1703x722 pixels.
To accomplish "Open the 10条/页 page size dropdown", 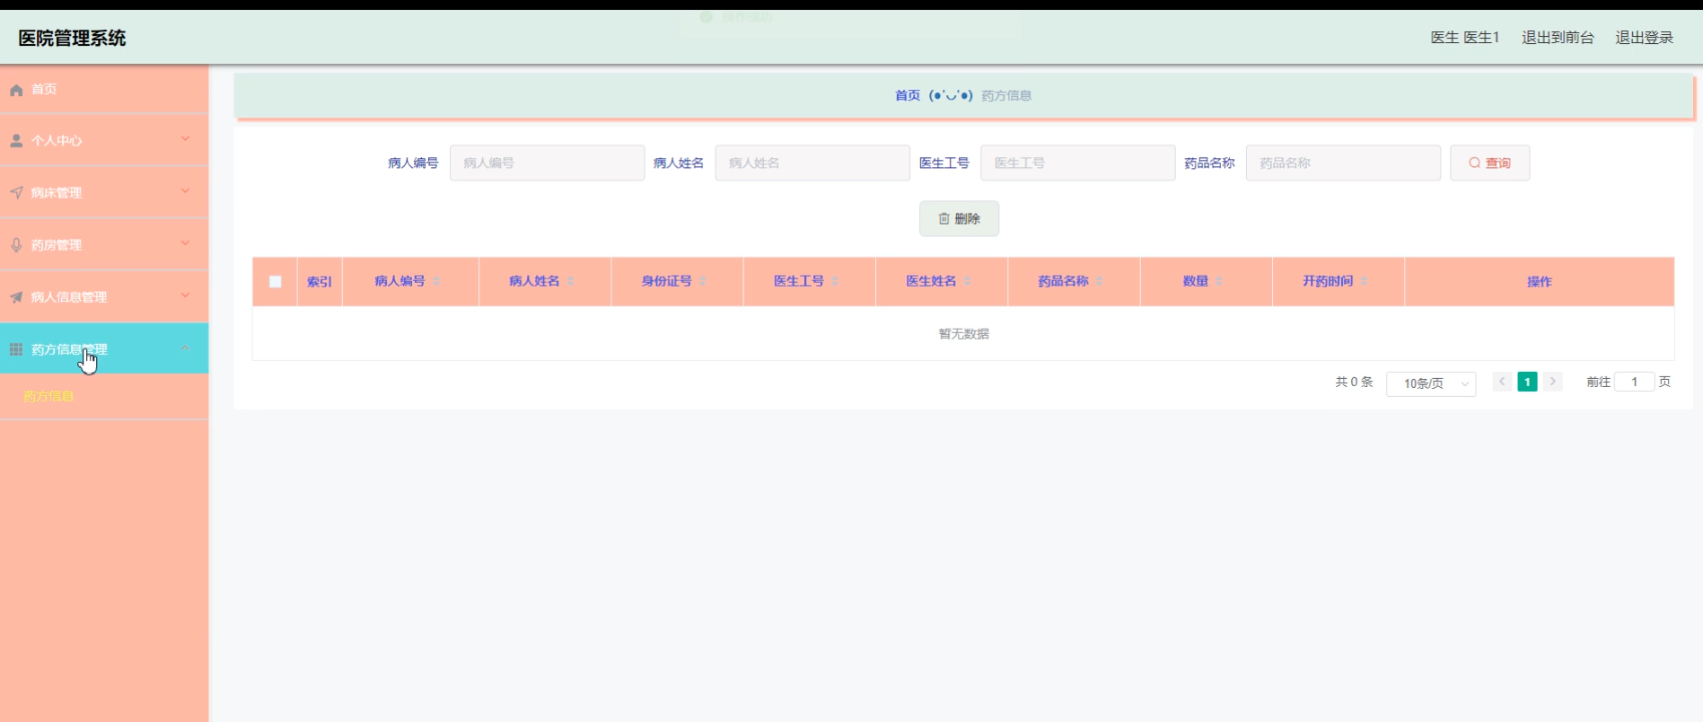I will 1431,383.
